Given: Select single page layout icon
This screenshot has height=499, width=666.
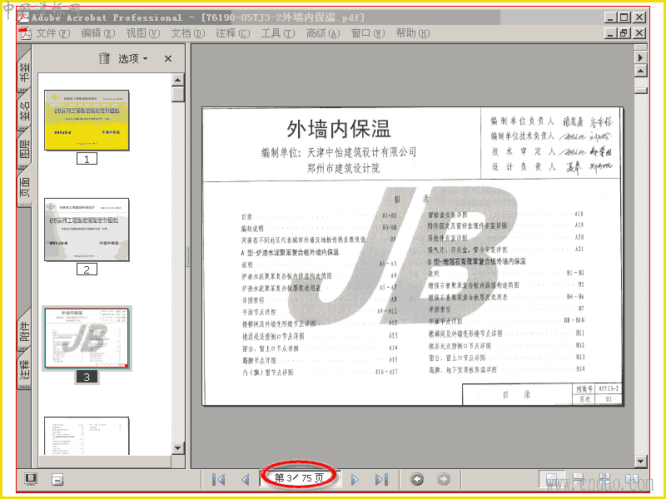Looking at the screenshot, I should coord(551,480).
